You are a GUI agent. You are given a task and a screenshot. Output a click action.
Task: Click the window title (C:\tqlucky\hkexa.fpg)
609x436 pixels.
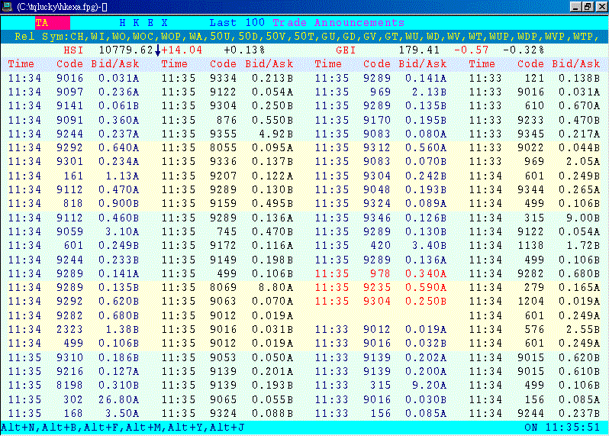coord(62,7)
